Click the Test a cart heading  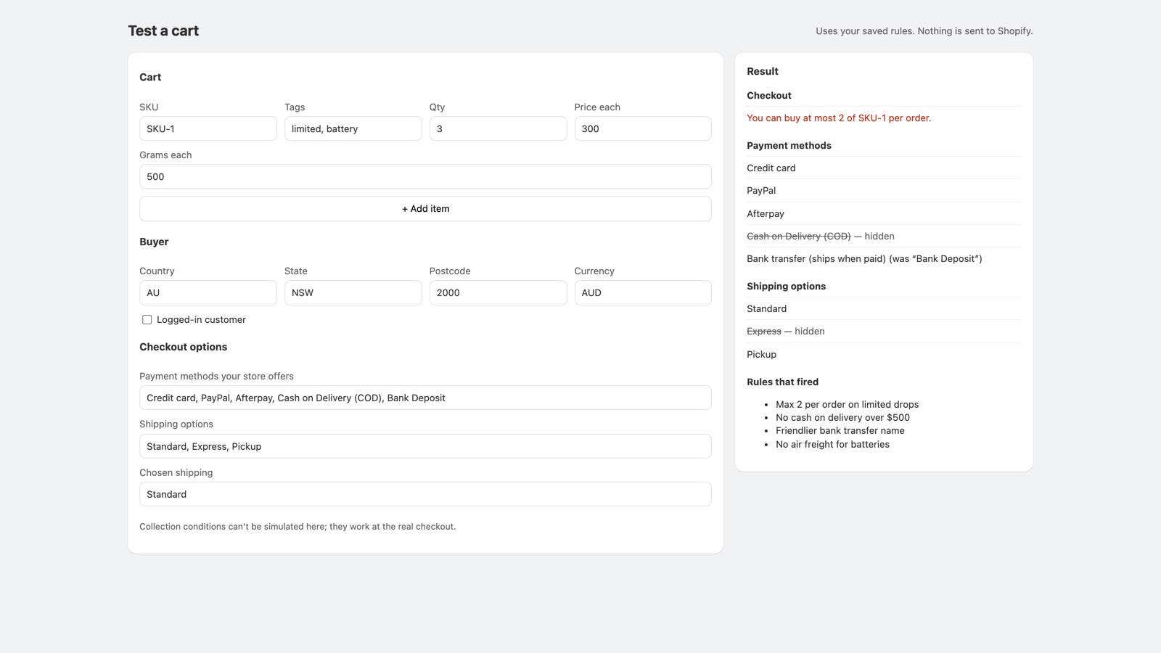point(163,30)
